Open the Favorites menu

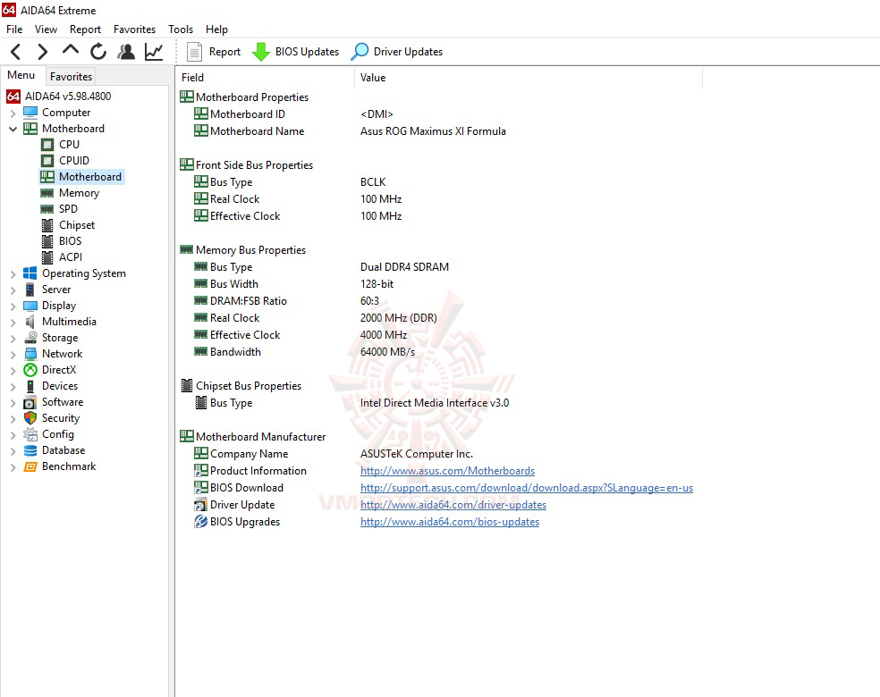click(135, 29)
